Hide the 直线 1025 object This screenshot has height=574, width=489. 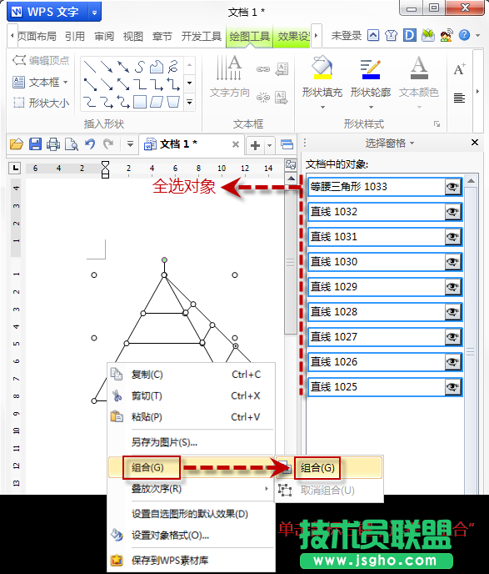click(x=452, y=387)
